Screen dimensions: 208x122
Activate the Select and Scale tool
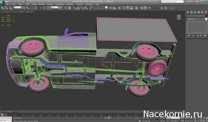[48, 8]
